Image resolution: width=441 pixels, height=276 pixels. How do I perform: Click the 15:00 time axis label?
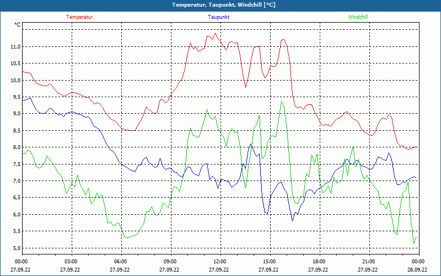pyautogui.click(x=269, y=262)
